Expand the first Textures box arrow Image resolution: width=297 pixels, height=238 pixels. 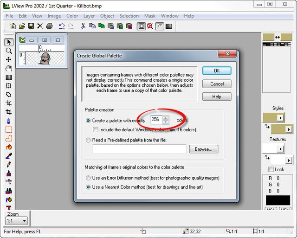pyautogui.click(x=280, y=149)
